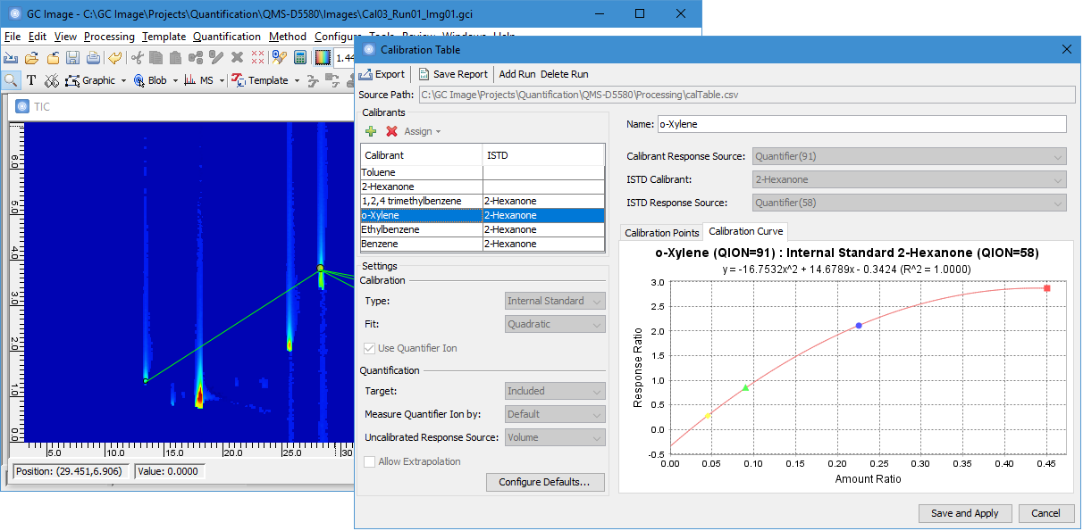The width and height of the screenshot is (1083, 531).
Task: Activate the Blob tool
Action: pyautogui.click(x=139, y=79)
